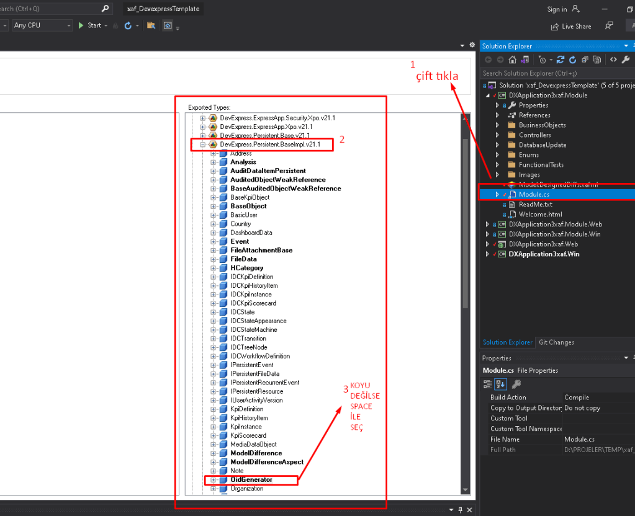Click Live Share in the title bar
This screenshot has width=635, height=516.
point(571,27)
